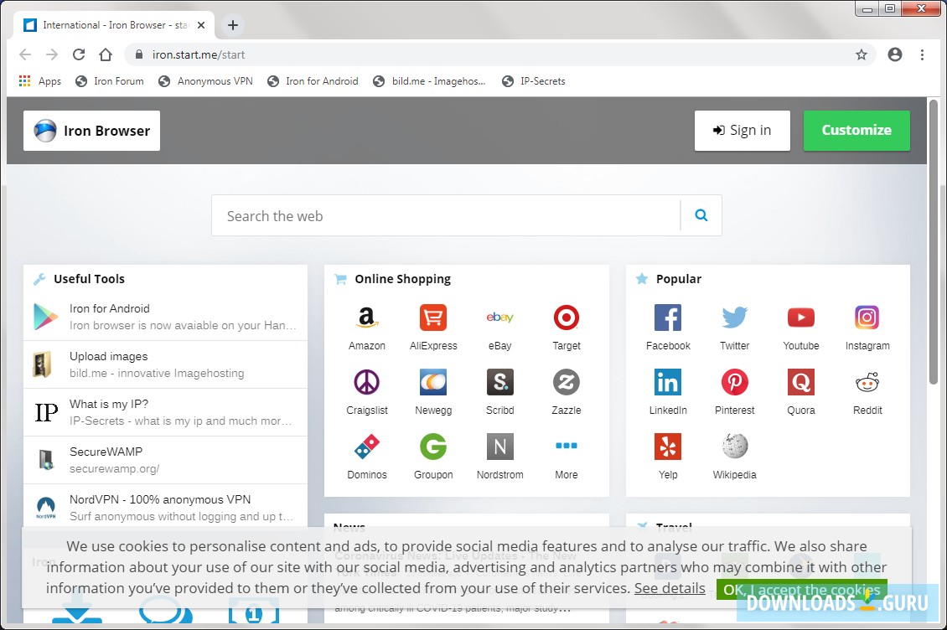Open the Reddit icon
The height and width of the screenshot is (630, 947).
tap(867, 382)
